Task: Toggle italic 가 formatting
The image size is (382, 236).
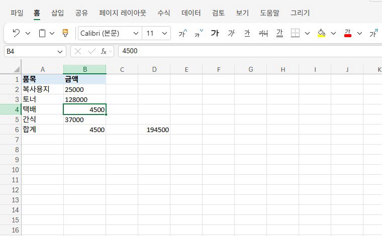Action: pyautogui.click(x=231, y=33)
